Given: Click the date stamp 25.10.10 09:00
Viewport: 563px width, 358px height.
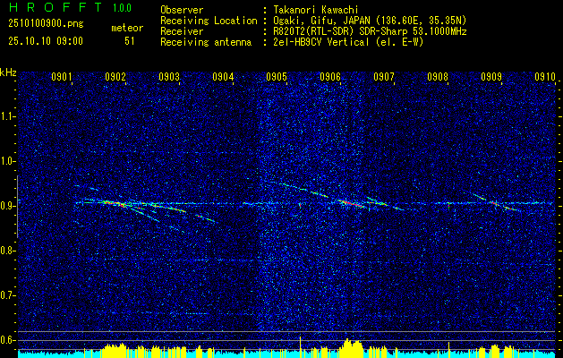Looking at the screenshot, I should coord(46,41).
